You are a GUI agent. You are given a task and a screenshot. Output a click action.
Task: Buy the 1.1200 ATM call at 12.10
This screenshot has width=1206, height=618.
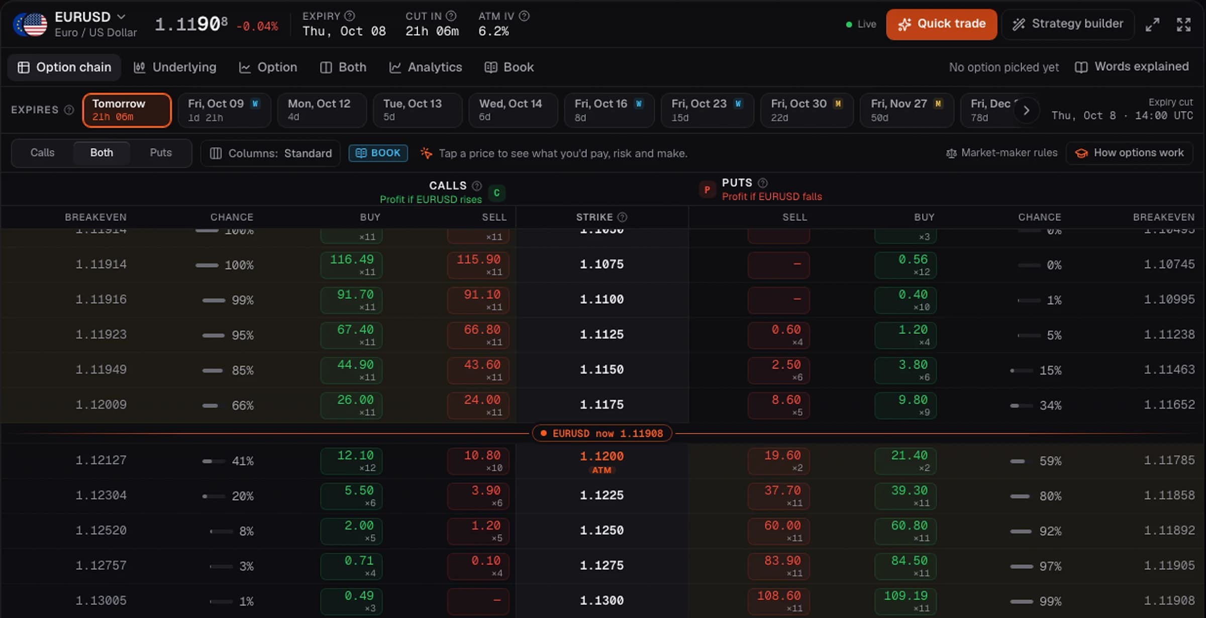[351, 461]
